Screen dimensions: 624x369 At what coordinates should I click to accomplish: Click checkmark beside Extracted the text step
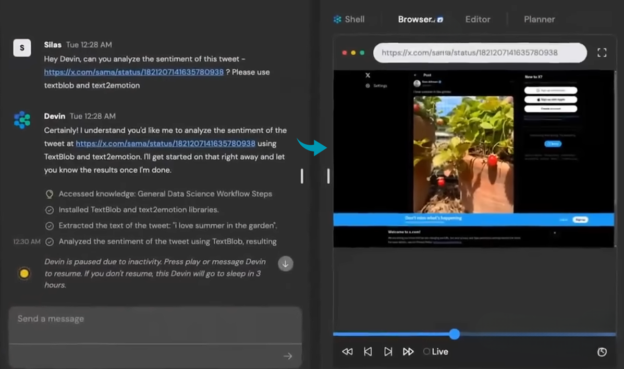tap(50, 226)
